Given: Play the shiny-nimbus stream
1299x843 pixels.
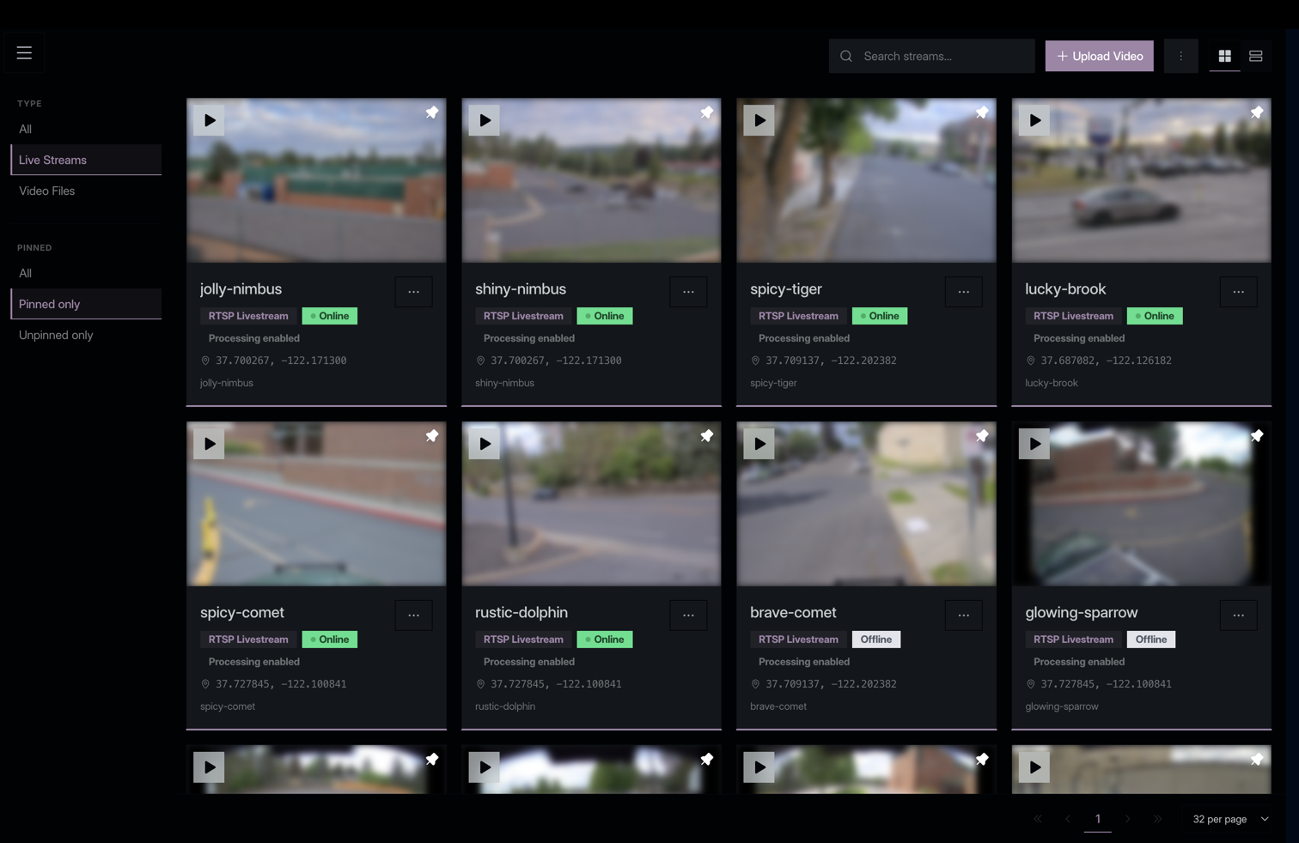Looking at the screenshot, I should point(484,120).
